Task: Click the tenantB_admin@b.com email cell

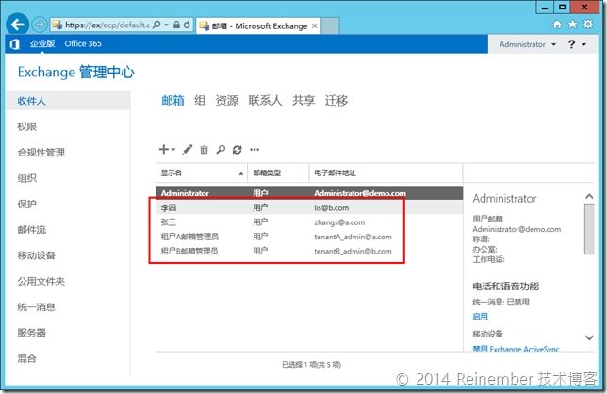Action: pyautogui.click(x=353, y=252)
